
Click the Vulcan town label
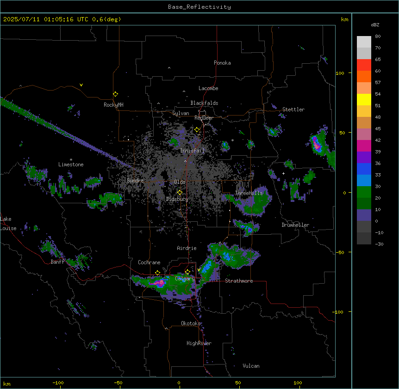coord(251,366)
